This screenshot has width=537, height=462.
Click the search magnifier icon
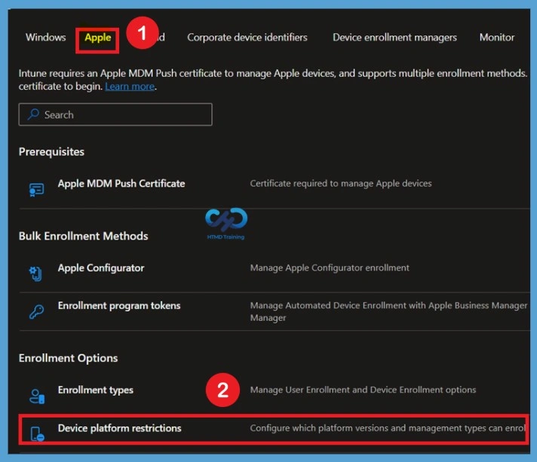(33, 115)
